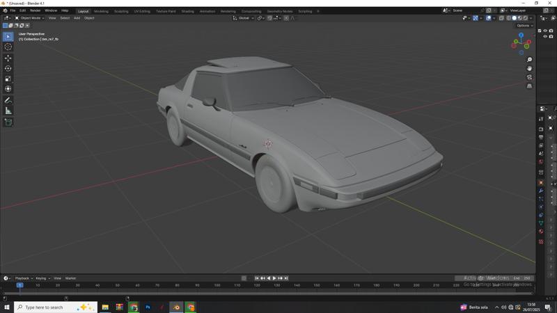557x313 pixels.
Task: Open the Object Mode dropdown
Action: 31,18
